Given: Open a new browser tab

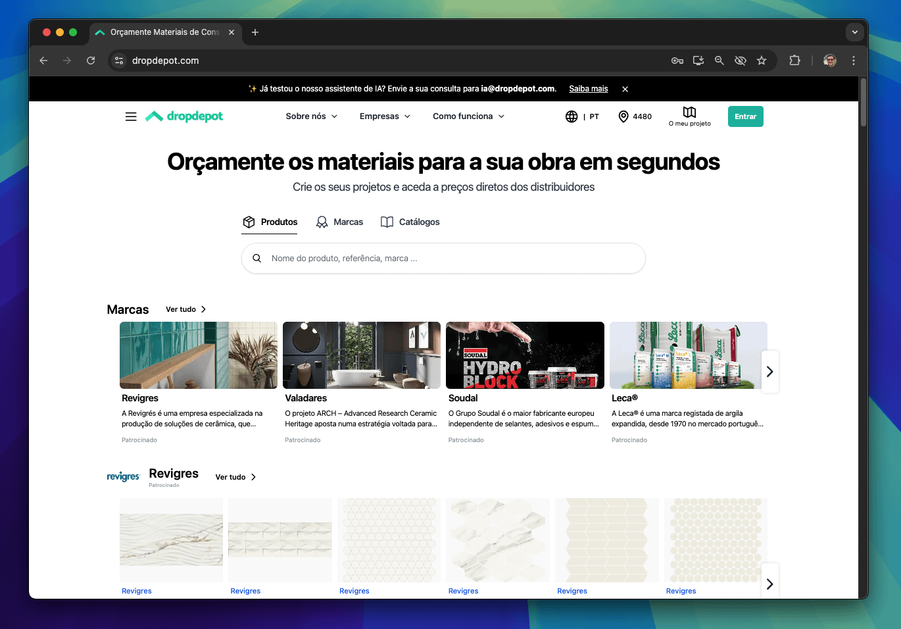Looking at the screenshot, I should click(x=255, y=32).
